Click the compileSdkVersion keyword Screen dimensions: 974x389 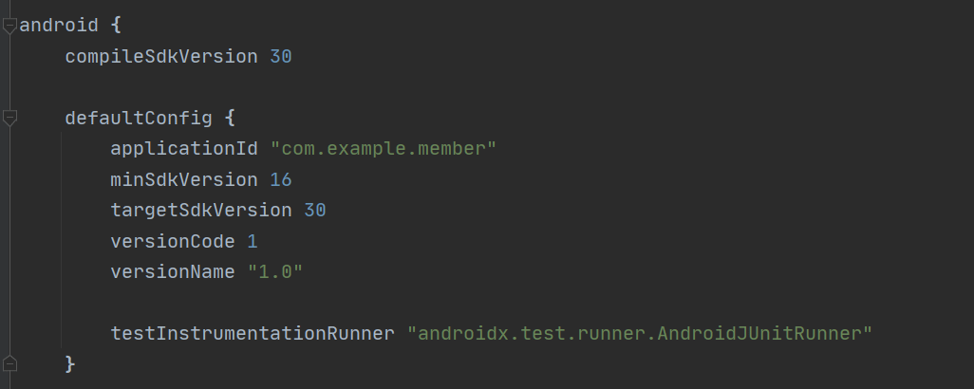[x=160, y=57]
